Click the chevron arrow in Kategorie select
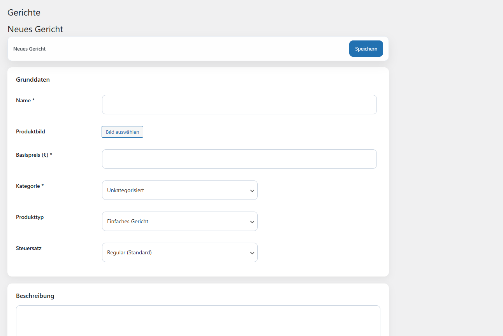The width and height of the screenshot is (503, 336). (252, 191)
